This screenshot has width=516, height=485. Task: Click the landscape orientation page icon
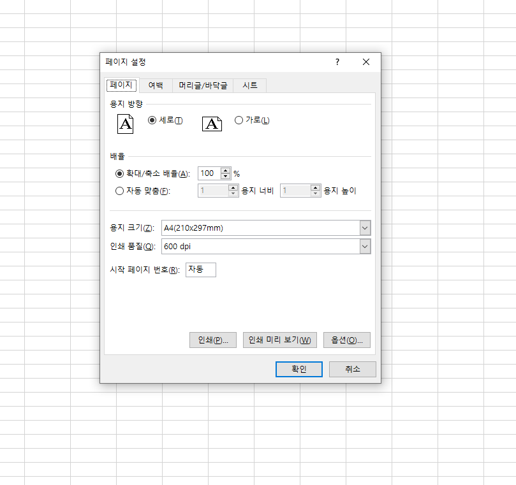tap(212, 124)
